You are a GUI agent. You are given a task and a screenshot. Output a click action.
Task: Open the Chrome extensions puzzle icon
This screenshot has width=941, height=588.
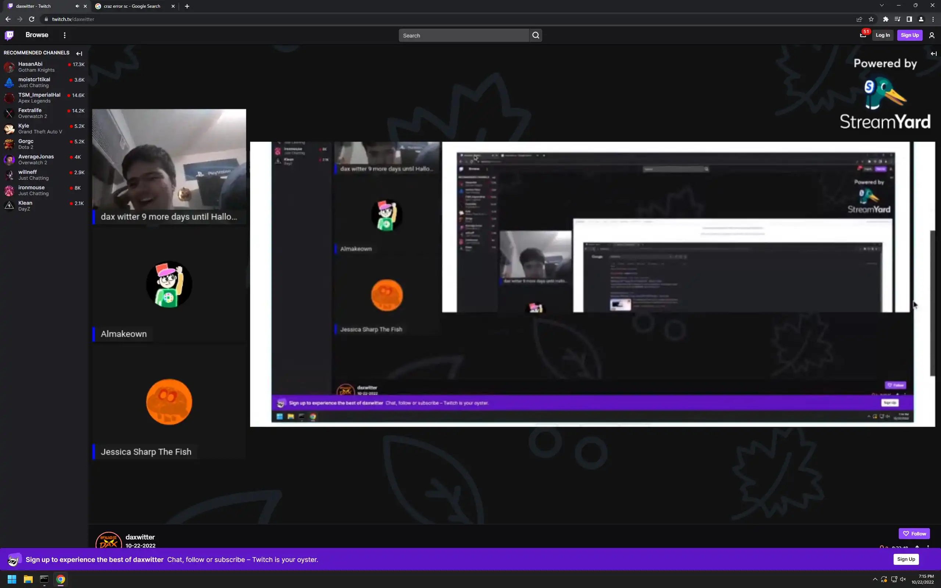click(x=885, y=19)
